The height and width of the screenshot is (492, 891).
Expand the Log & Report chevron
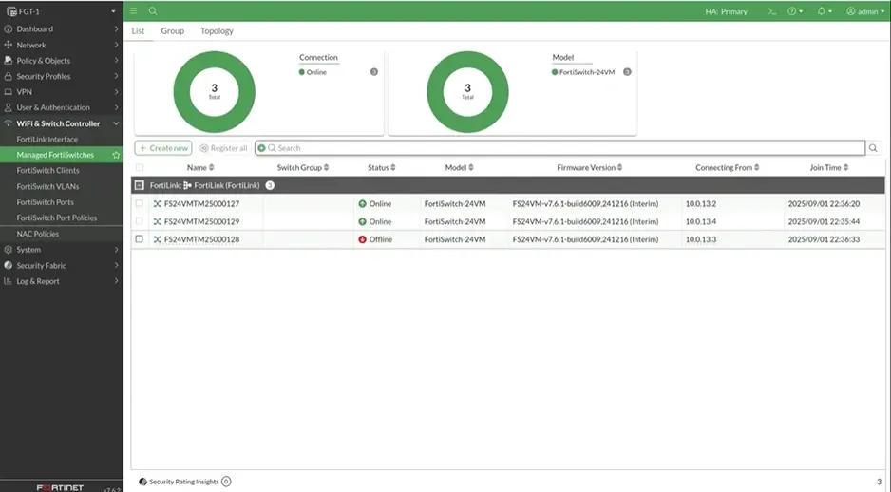[116, 281]
